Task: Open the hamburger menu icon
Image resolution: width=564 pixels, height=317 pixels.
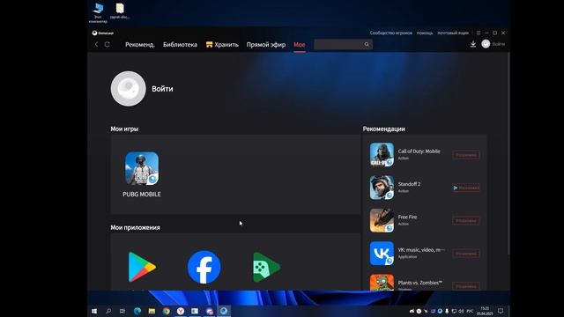Action: [x=479, y=33]
